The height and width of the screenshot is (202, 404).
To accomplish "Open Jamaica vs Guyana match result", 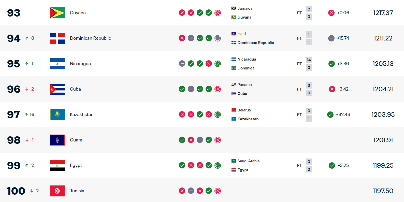I will pyautogui.click(x=299, y=13).
